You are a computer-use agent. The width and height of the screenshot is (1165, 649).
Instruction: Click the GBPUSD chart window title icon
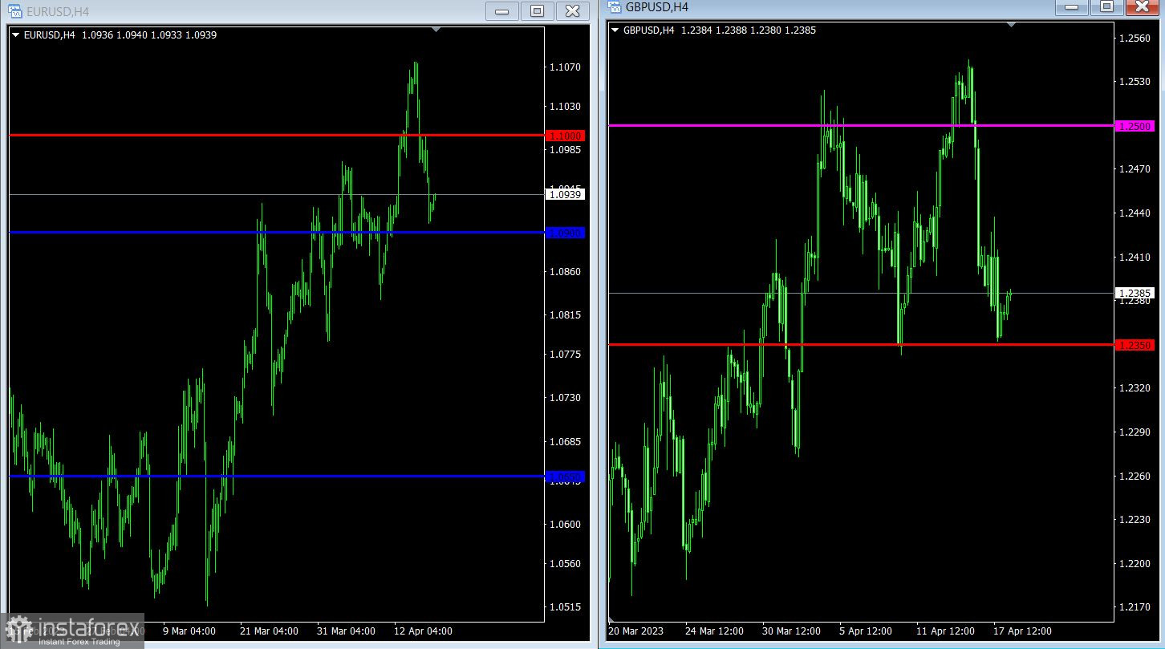(615, 7)
